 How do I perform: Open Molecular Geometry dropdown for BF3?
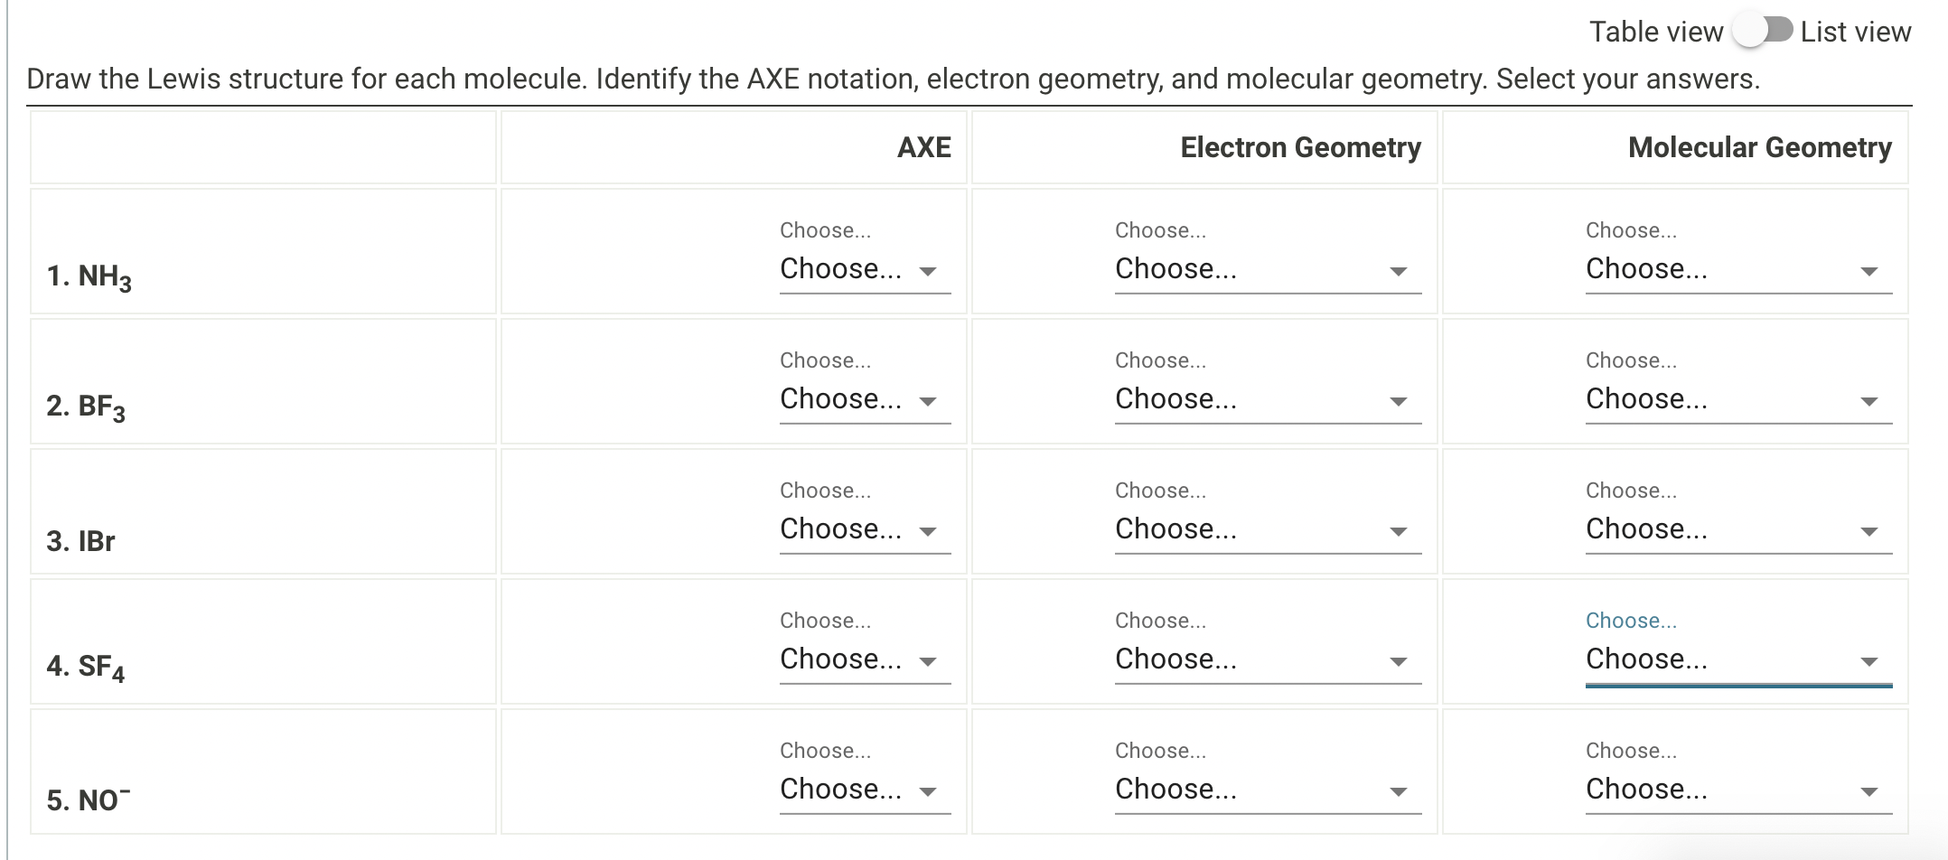[x=1737, y=399]
